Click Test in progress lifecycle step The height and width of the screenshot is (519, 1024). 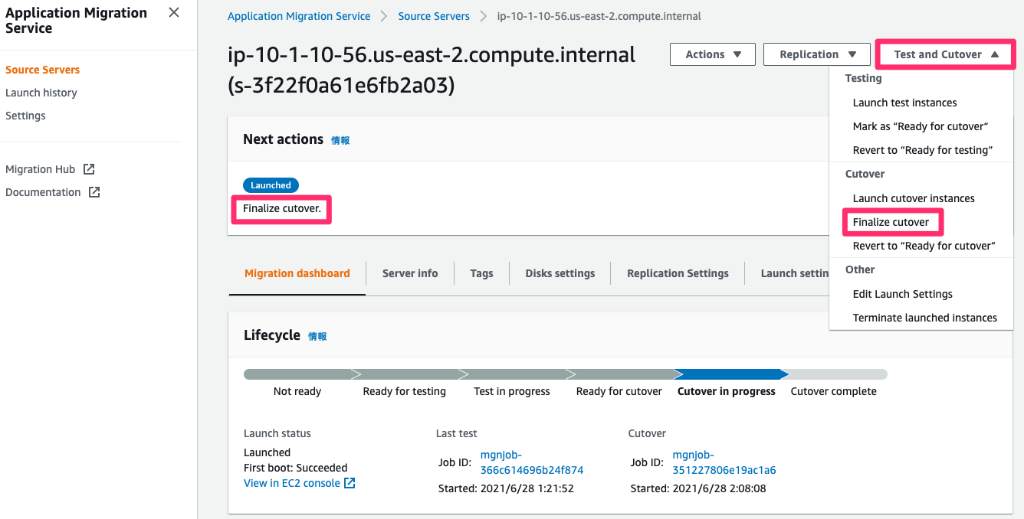(512, 391)
